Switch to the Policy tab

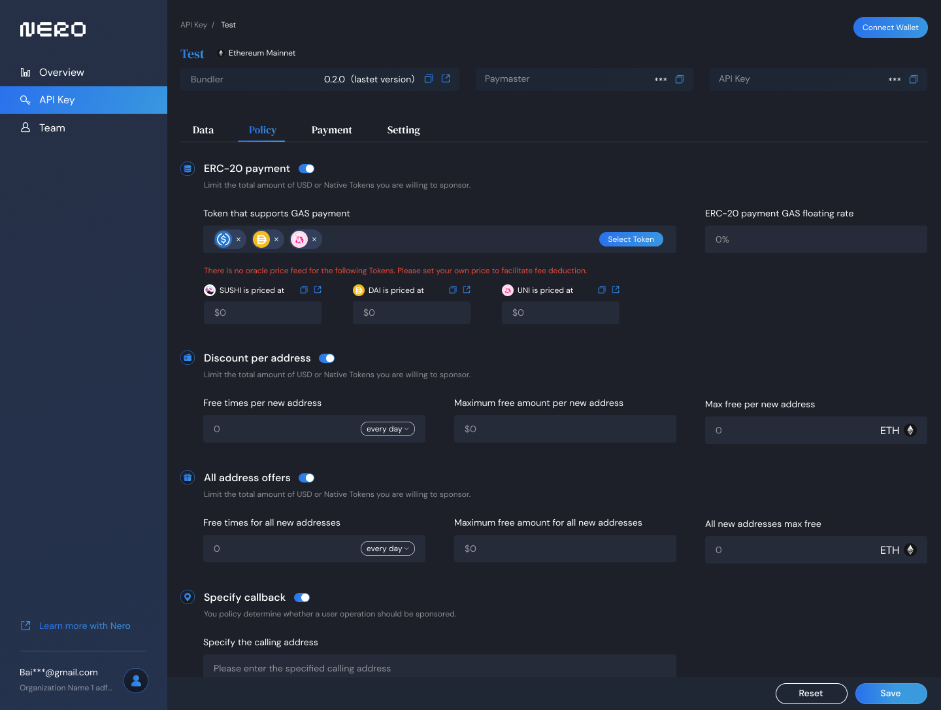263,130
